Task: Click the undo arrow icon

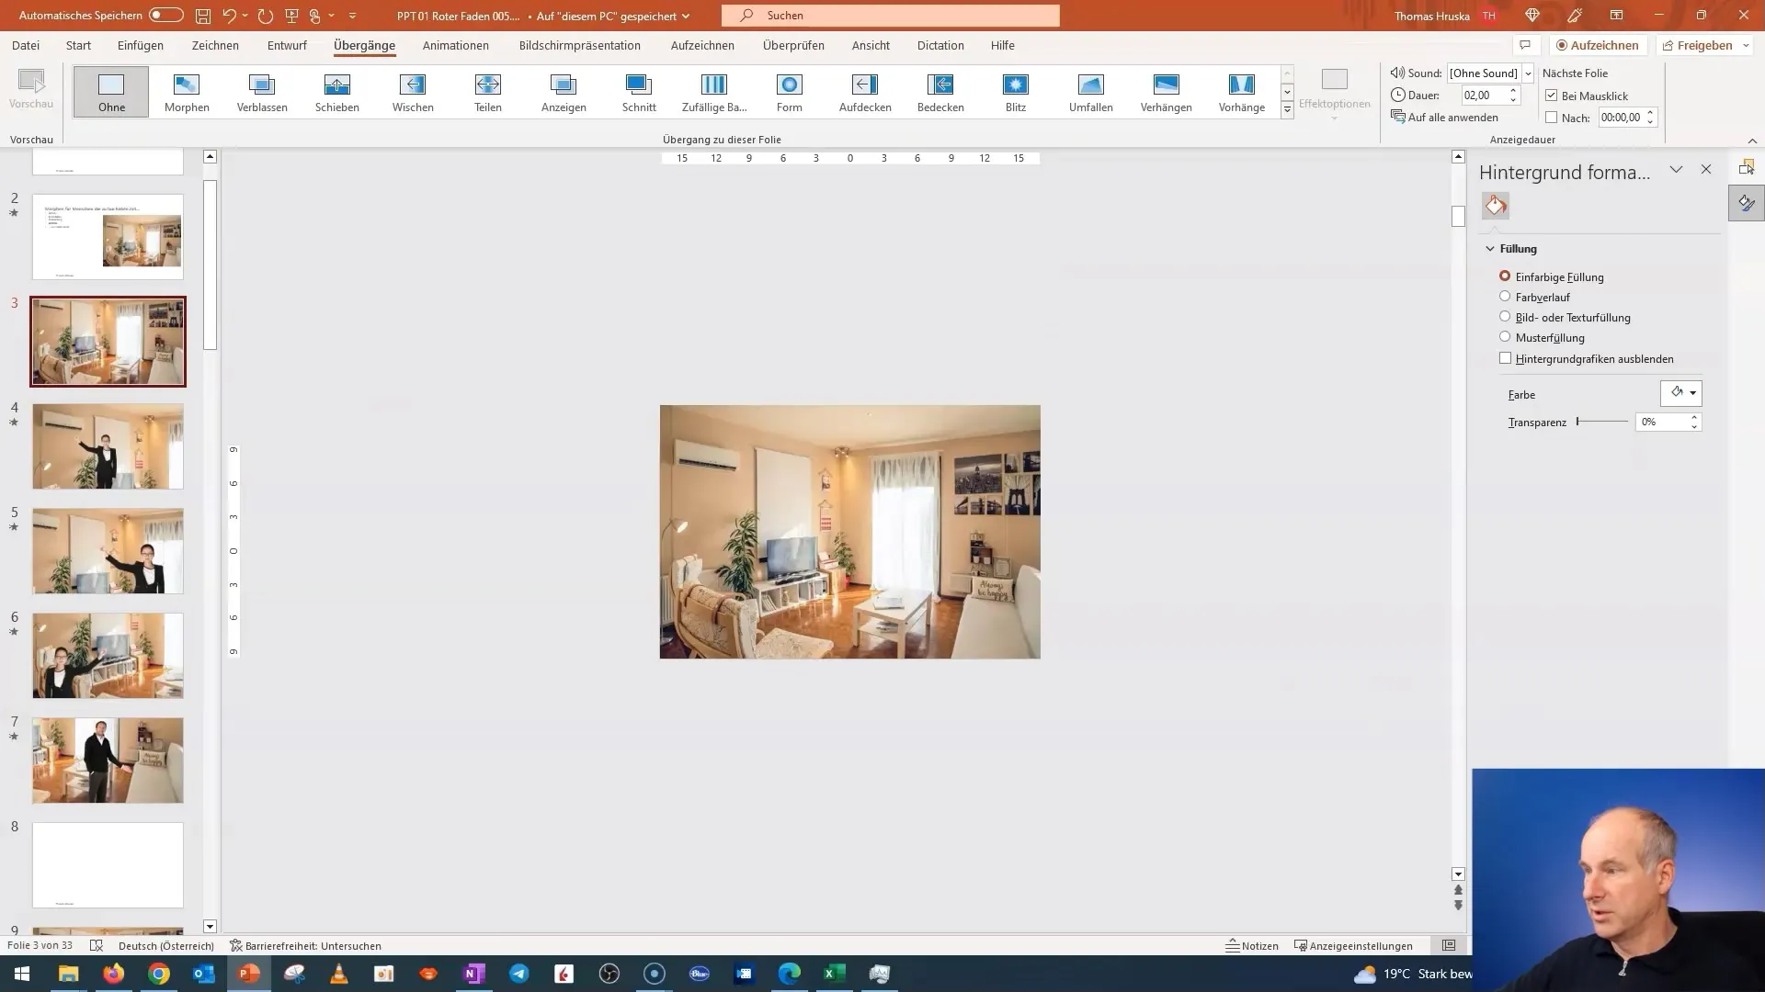Action: click(x=229, y=16)
